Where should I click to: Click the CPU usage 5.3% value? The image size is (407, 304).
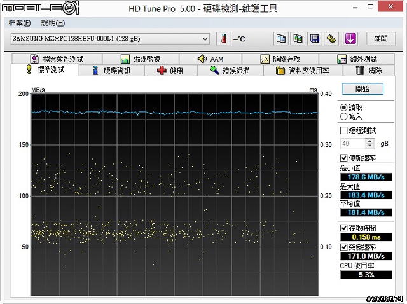pyautogui.click(x=366, y=275)
